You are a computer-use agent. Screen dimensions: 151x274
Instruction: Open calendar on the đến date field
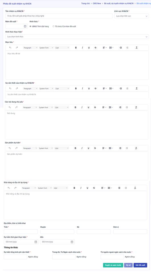point(72,242)
